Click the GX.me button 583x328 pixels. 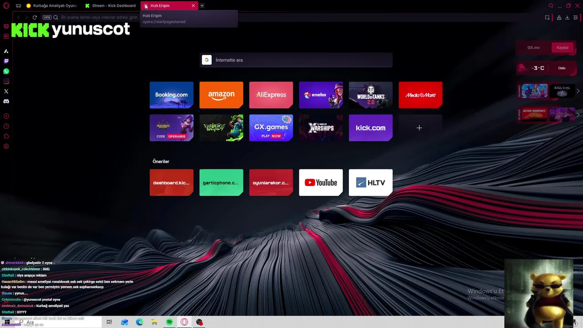click(x=533, y=47)
